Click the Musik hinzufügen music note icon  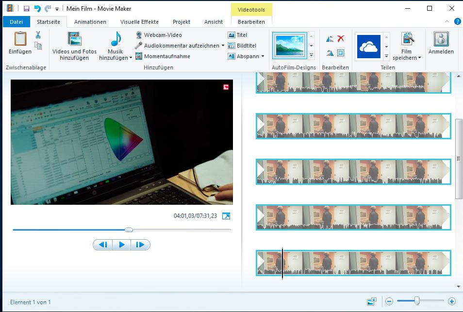pos(116,39)
